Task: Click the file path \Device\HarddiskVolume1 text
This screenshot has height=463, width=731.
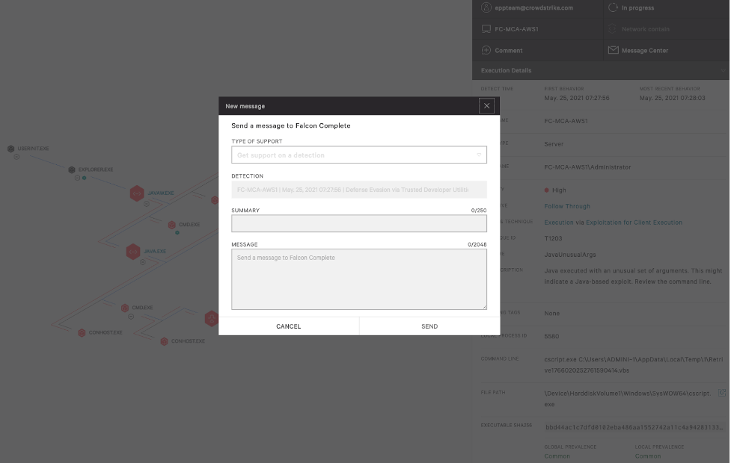Action: (x=628, y=399)
